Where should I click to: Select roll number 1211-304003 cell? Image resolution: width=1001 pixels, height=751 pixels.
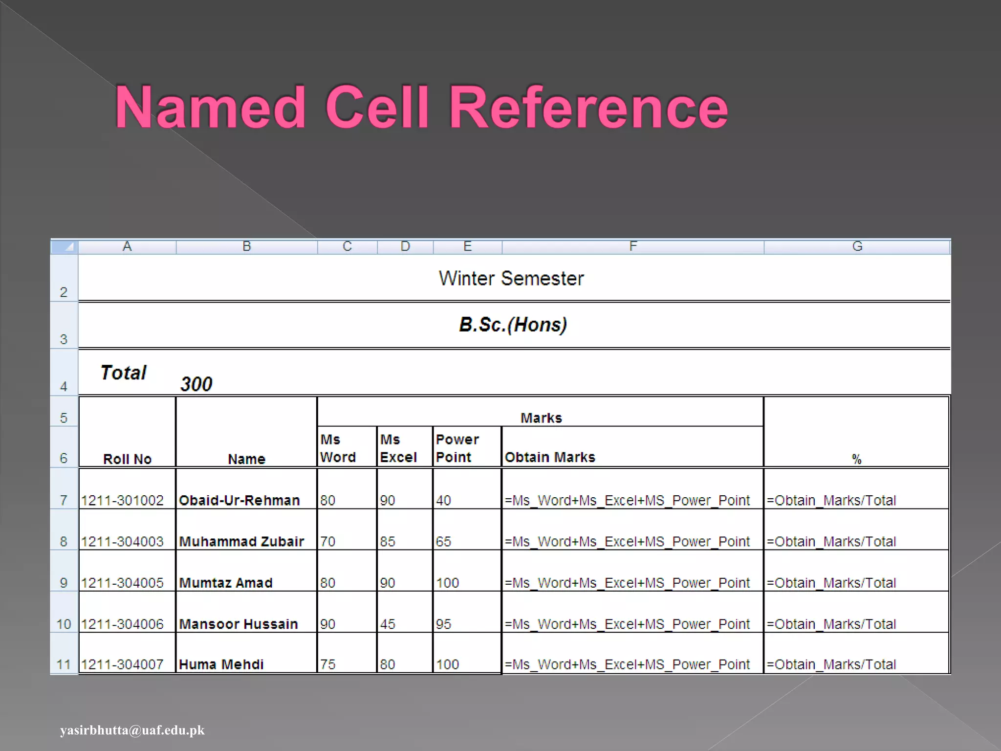point(122,541)
